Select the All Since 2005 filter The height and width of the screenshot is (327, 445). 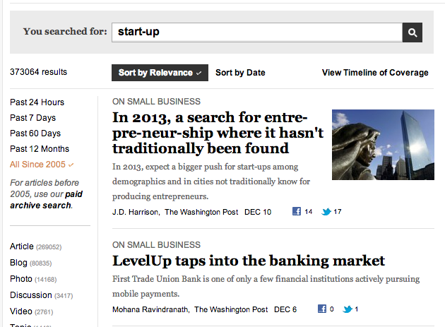[x=42, y=165]
